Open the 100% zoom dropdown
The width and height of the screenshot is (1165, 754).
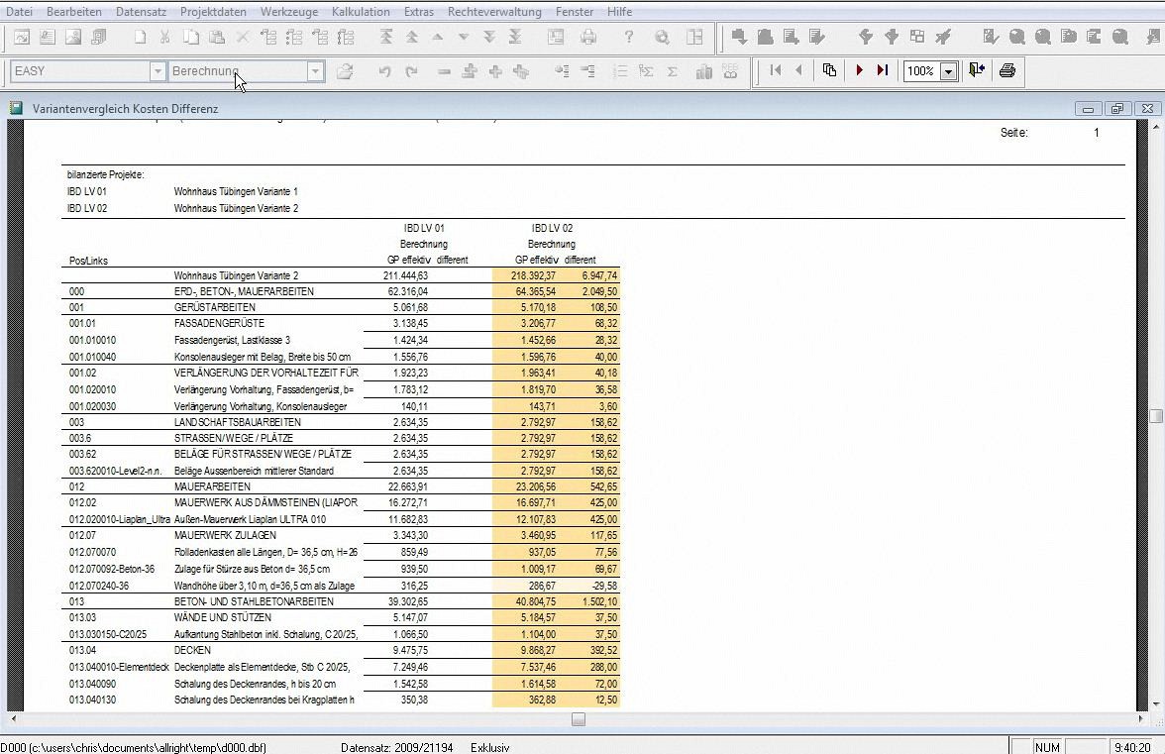[x=948, y=71]
